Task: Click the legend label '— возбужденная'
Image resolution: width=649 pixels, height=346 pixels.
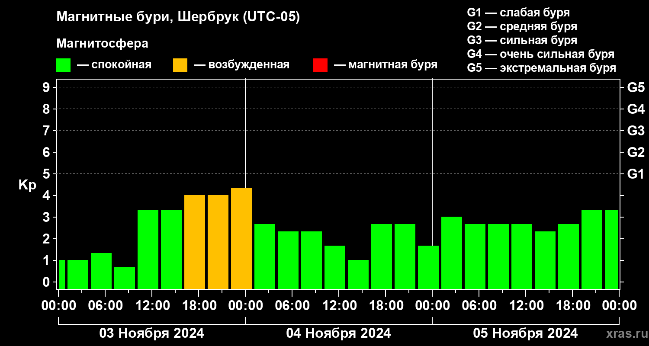Action: pos(241,65)
